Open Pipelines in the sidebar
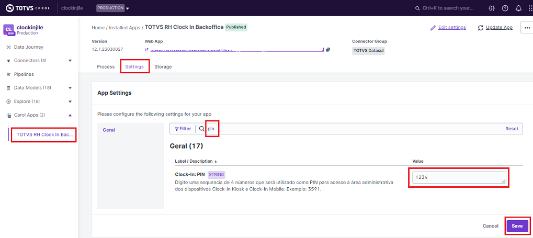 click(24, 74)
